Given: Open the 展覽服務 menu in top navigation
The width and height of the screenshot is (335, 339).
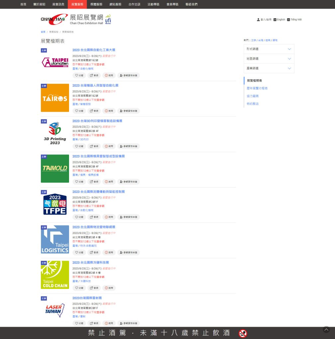Looking at the screenshot, I should (x=77, y=4).
